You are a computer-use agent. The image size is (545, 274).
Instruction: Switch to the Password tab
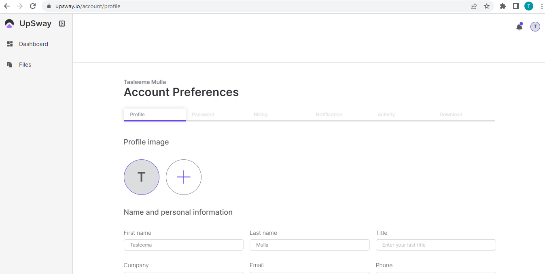203,115
